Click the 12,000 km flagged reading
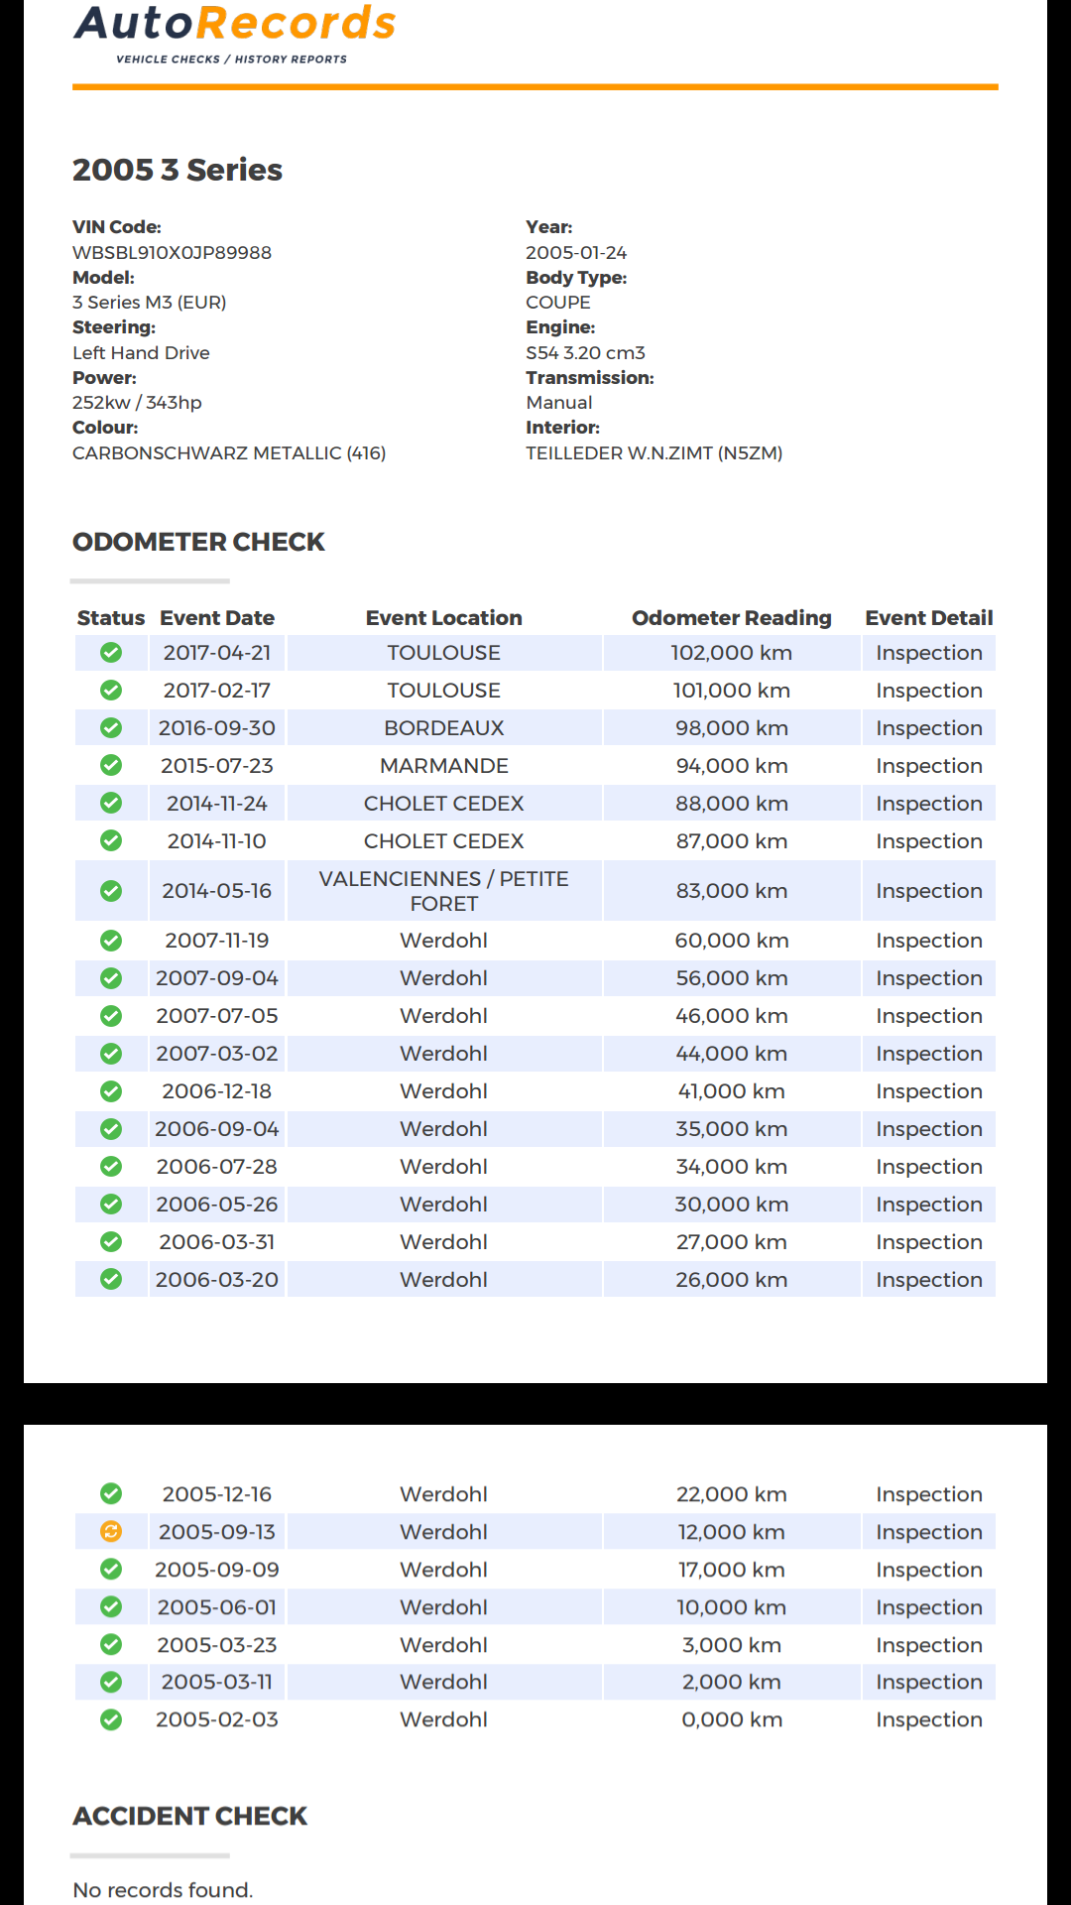1071x1905 pixels. tap(732, 1532)
